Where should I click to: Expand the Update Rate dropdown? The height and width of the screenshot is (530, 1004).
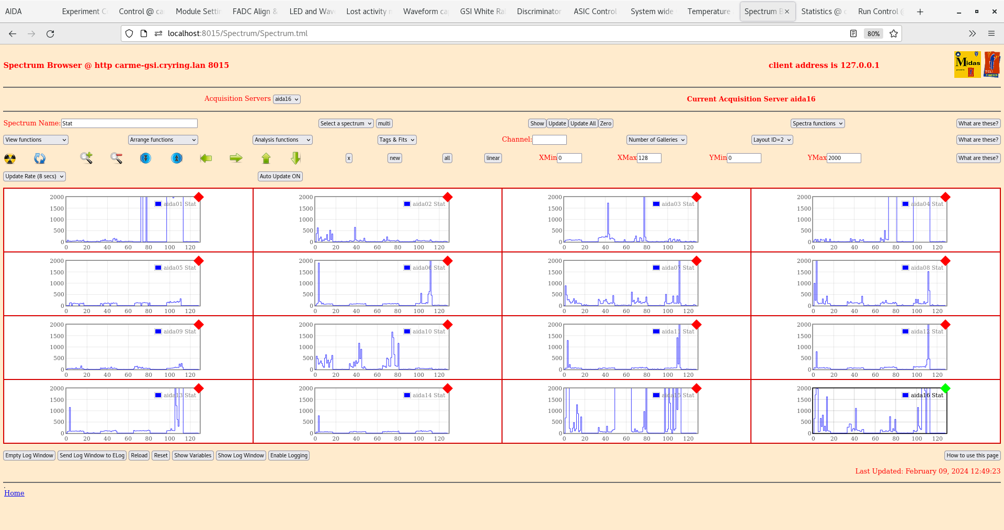click(x=35, y=176)
